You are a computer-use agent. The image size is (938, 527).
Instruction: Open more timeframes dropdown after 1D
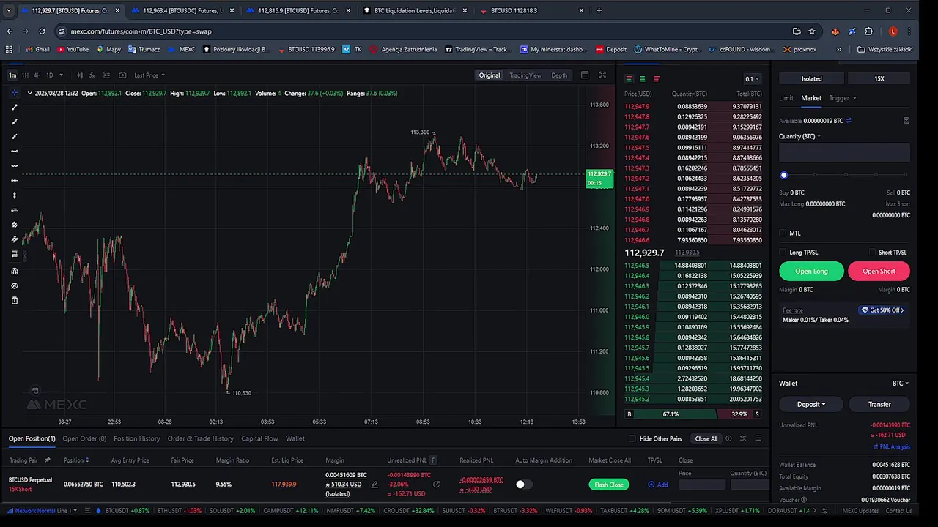tap(61, 75)
